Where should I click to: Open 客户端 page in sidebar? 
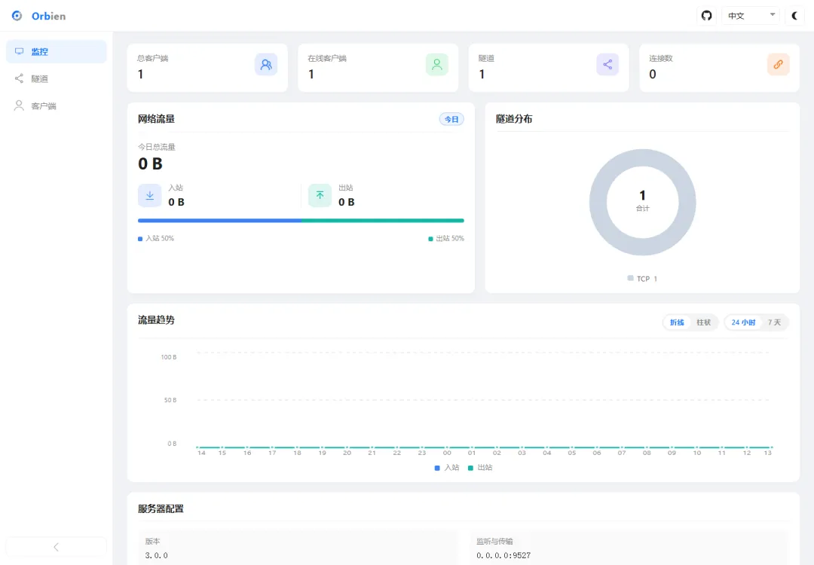click(56, 105)
